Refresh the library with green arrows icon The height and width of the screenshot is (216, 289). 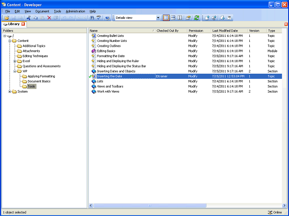tap(197, 18)
